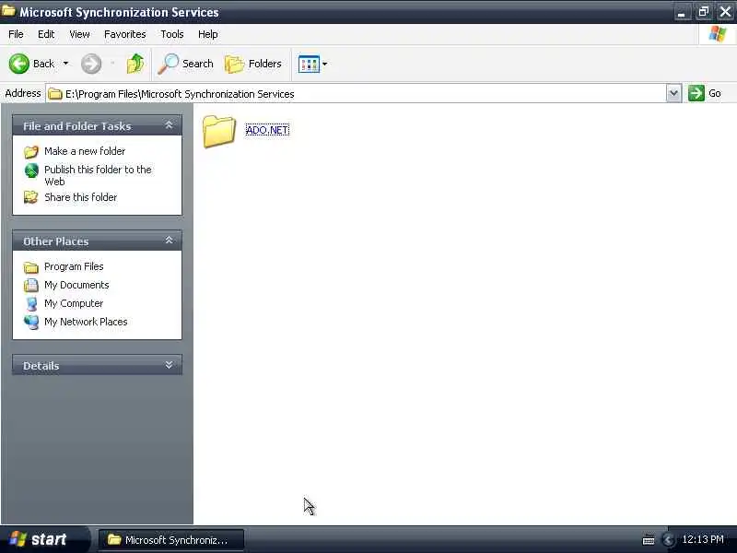Click the Share this folder icon
737x553 pixels.
click(x=31, y=197)
